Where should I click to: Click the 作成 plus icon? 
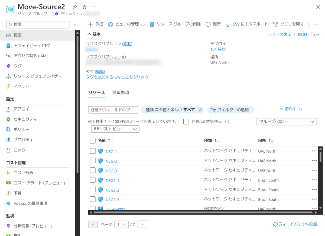tap(91, 24)
